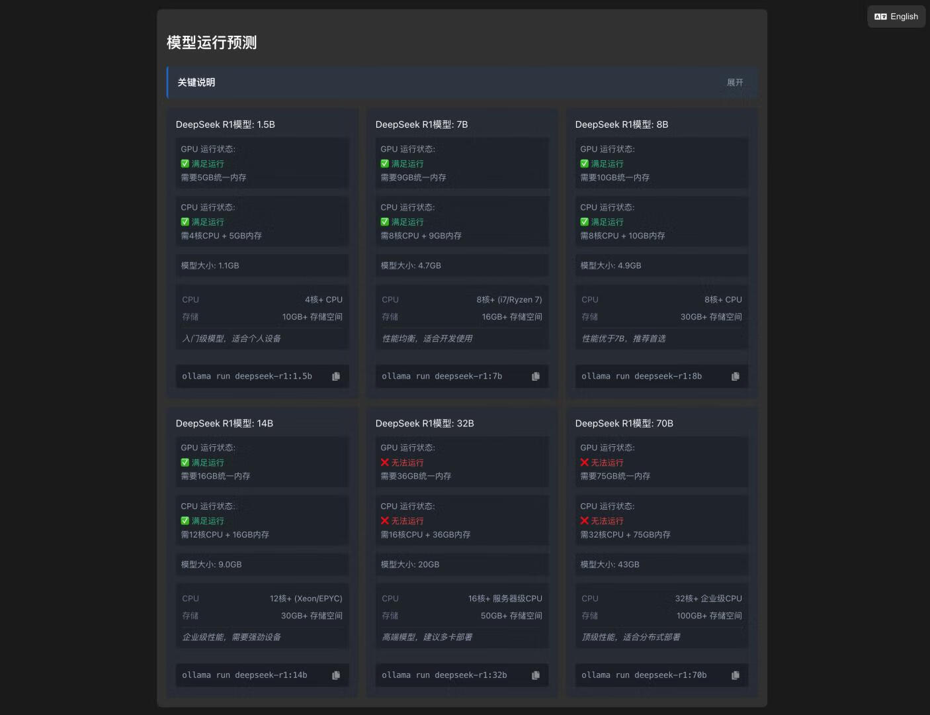Screen dimensions: 930x715
Task: Copy the ollama command for the 8B model
Action: (736, 376)
